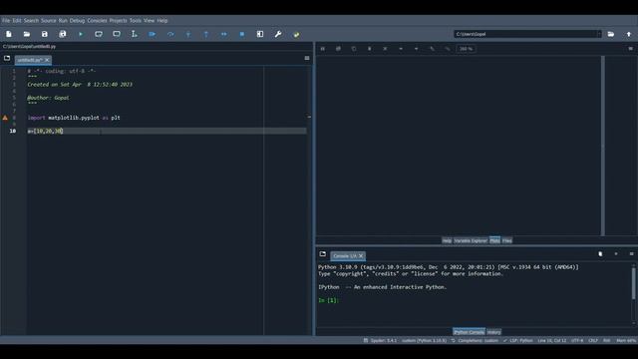Open the editor pane options menu
638x359 pixels.
pos(307,58)
